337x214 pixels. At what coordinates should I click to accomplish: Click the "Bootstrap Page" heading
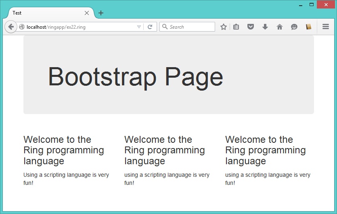click(x=136, y=76)
